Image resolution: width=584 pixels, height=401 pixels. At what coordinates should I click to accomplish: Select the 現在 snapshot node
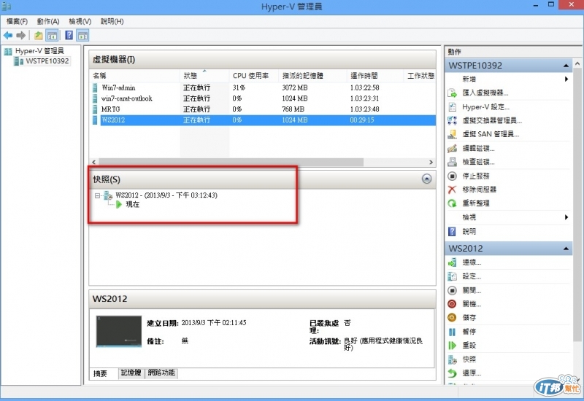point(132,205)
